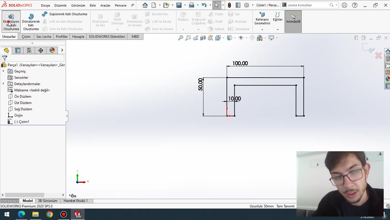Choose Süpürerek Katı Oluşturma command
Screen dimensions: 390x220
(65, 14)
